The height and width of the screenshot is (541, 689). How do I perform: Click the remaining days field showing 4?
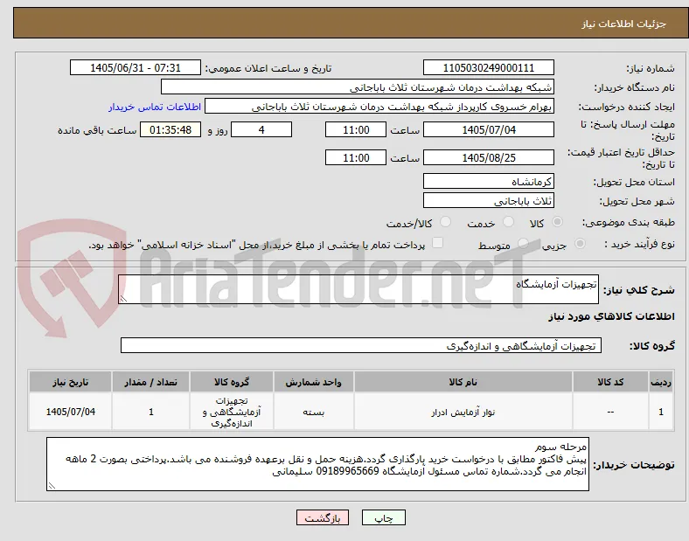[x=261, y=129]
